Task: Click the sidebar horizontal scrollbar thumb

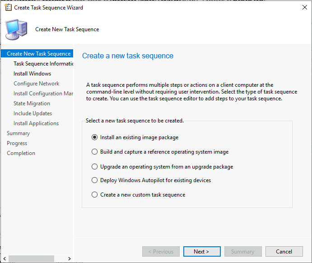Action: pyautogui.click(x=31, y=258)
